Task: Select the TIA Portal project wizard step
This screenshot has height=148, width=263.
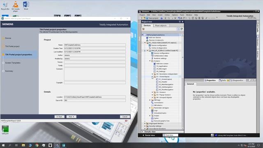Action: point(12,46)
